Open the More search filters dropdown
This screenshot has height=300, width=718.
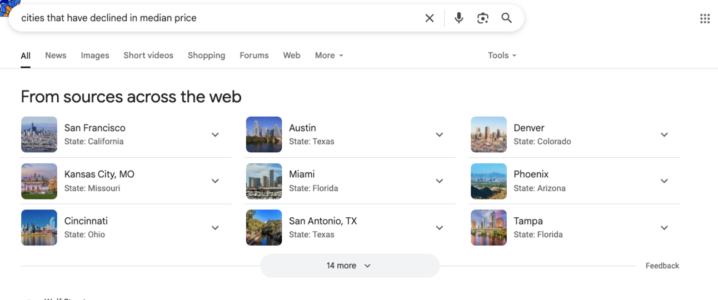point(329,56)
